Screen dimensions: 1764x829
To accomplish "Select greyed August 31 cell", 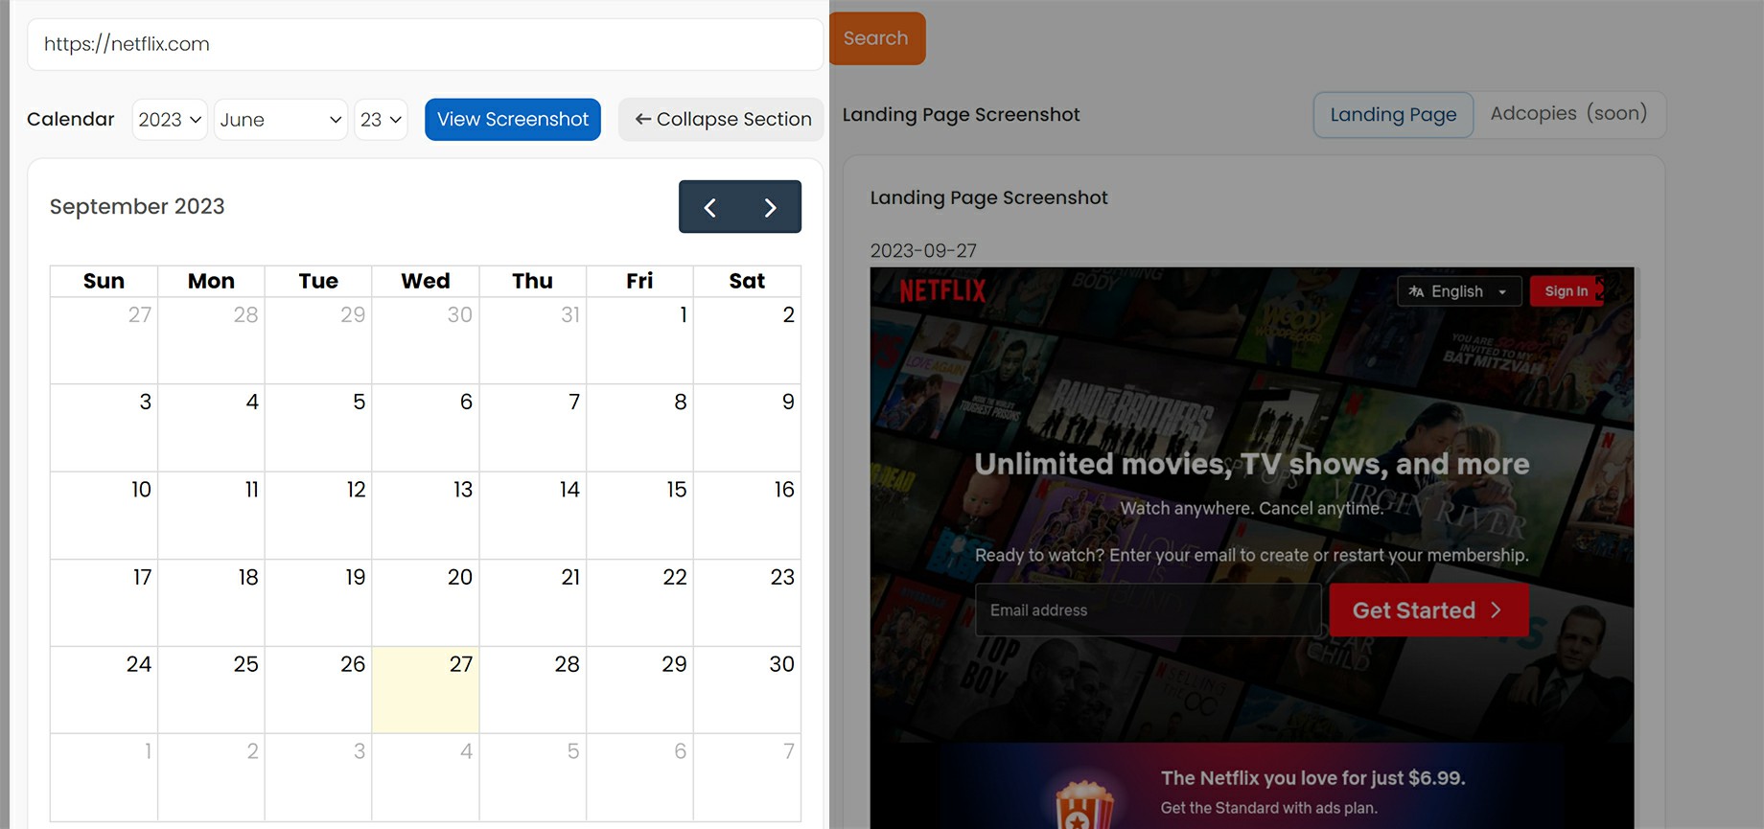I will pos(533,340).
